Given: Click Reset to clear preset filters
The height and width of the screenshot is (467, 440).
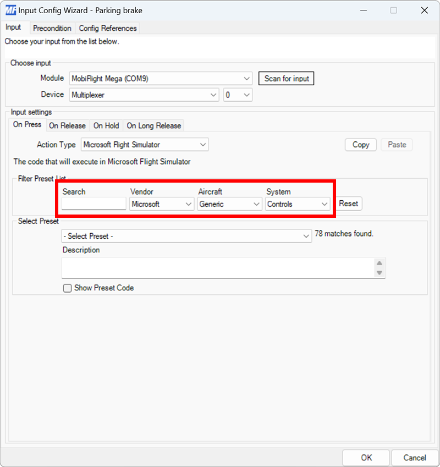Looking at the screenshot, I should [348, 204].
